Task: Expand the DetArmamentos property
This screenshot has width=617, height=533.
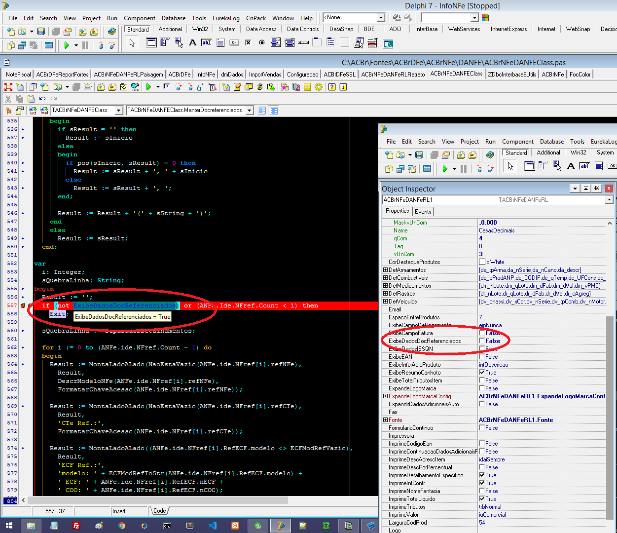Action: pos(386,270)
